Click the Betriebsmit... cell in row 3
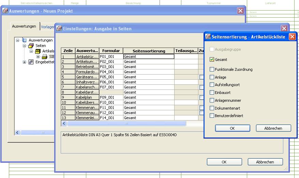Screen dimensions: 299x178 point(87,67)
